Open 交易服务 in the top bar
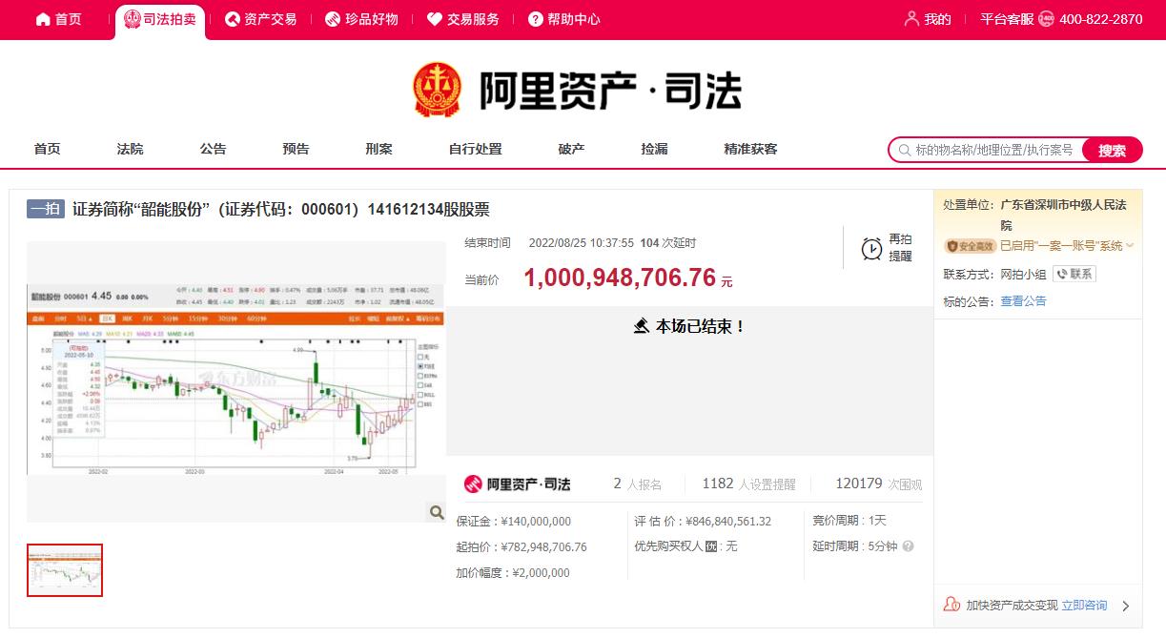 point(462,19)
